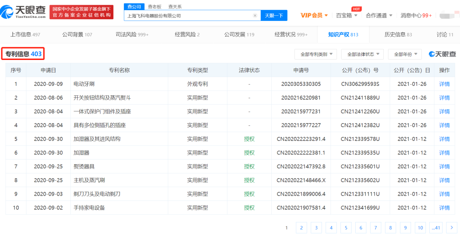Screen dimensions: 460x236
Task: View 详情 for row 6 加湿器 patent
Action: (x=444, y=153)
